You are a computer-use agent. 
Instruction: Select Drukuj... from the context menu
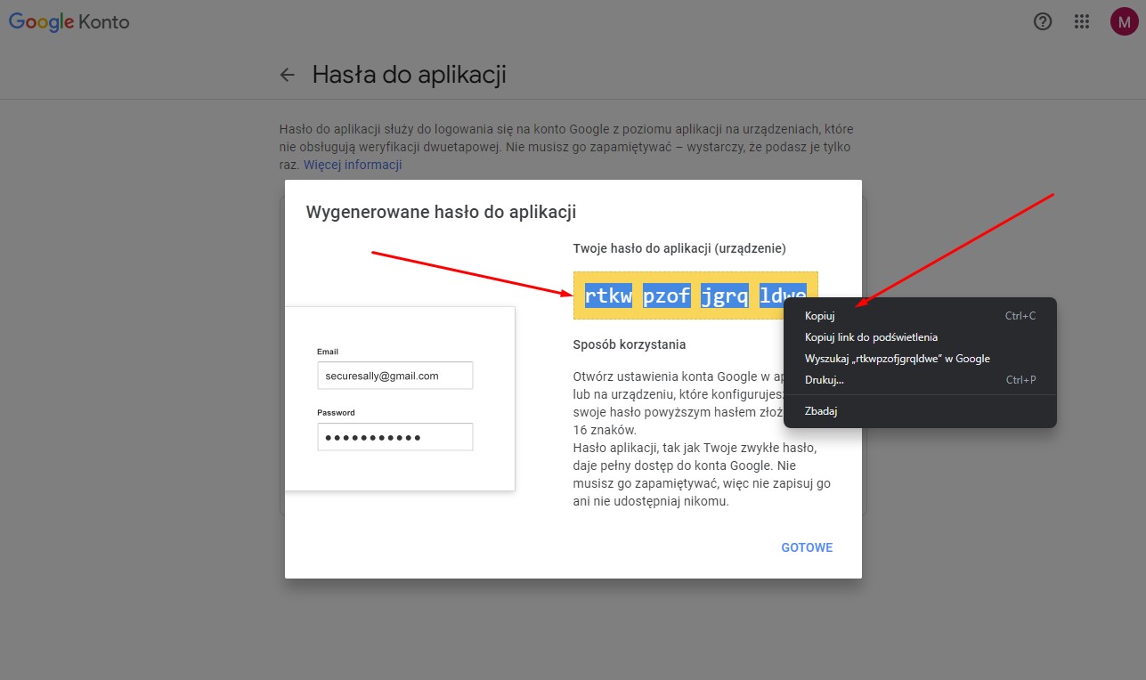(920, 380)
